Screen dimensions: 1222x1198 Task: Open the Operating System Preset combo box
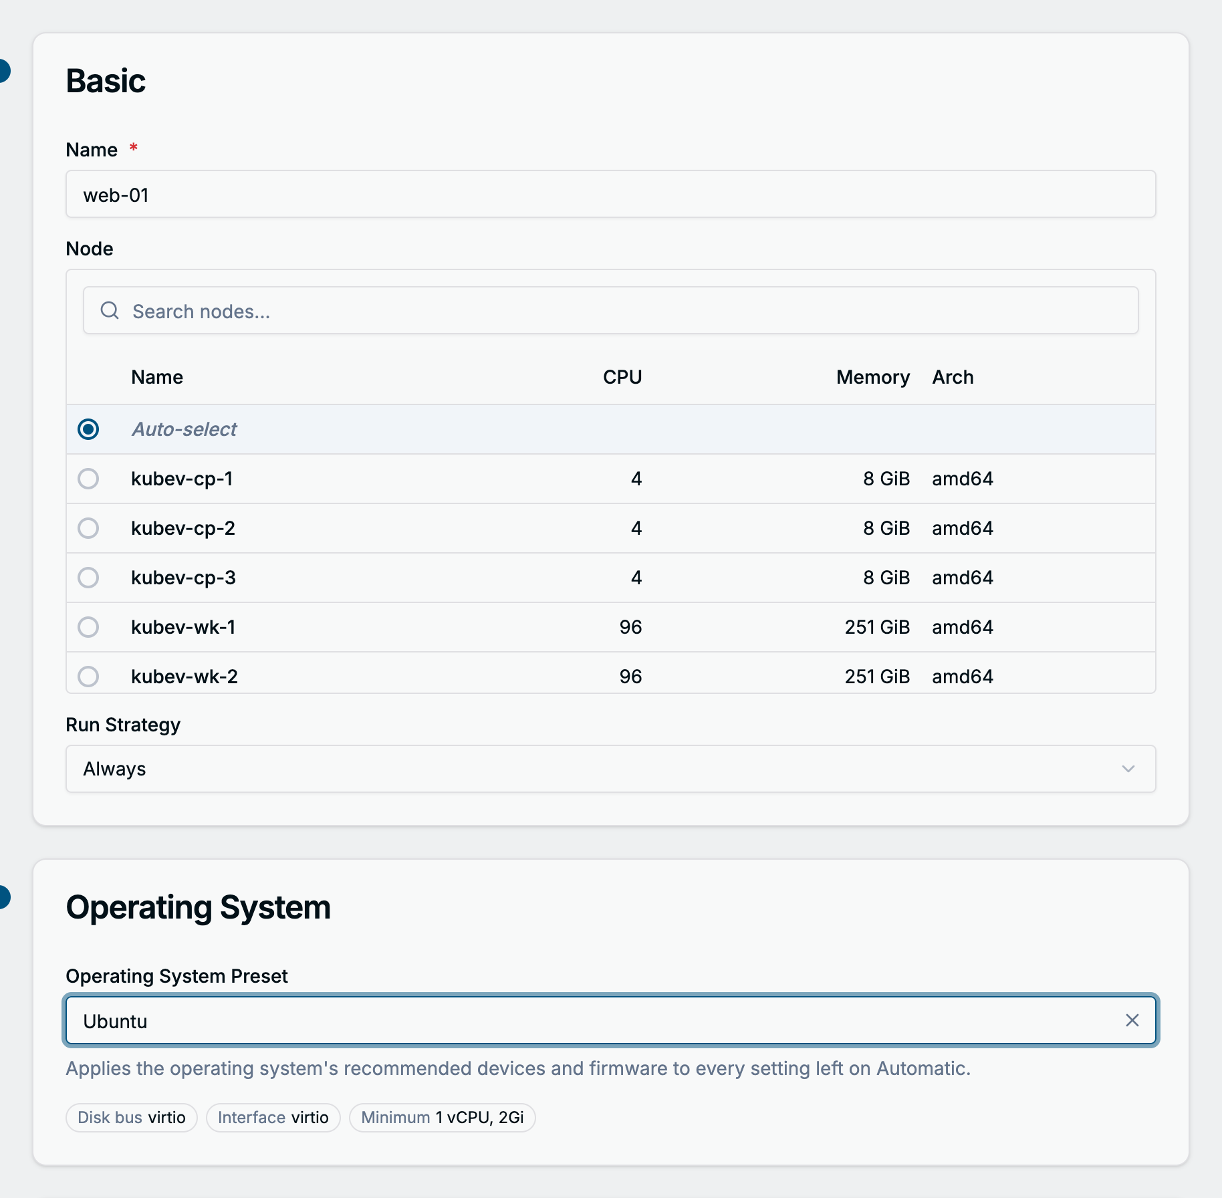click(x=611, y=1020)
